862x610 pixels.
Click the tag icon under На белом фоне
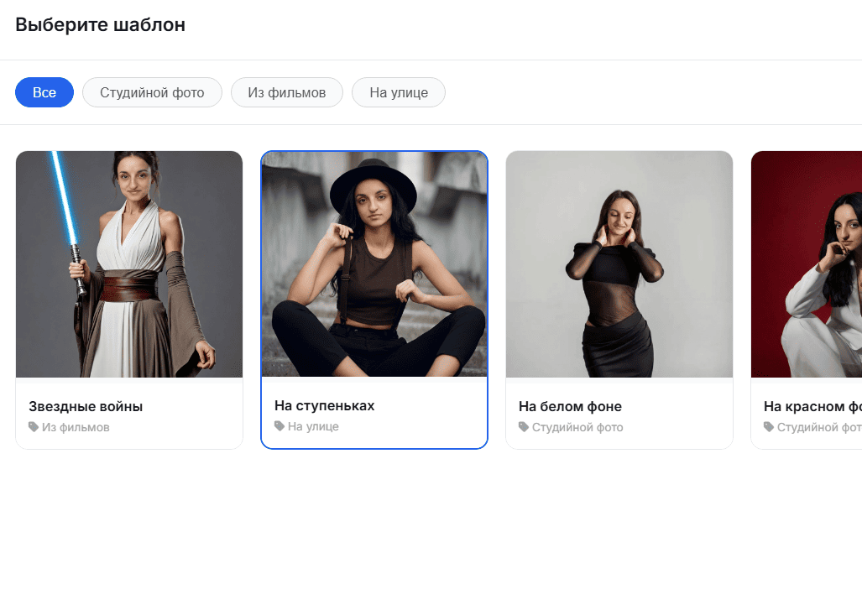[x=524, y=427]
